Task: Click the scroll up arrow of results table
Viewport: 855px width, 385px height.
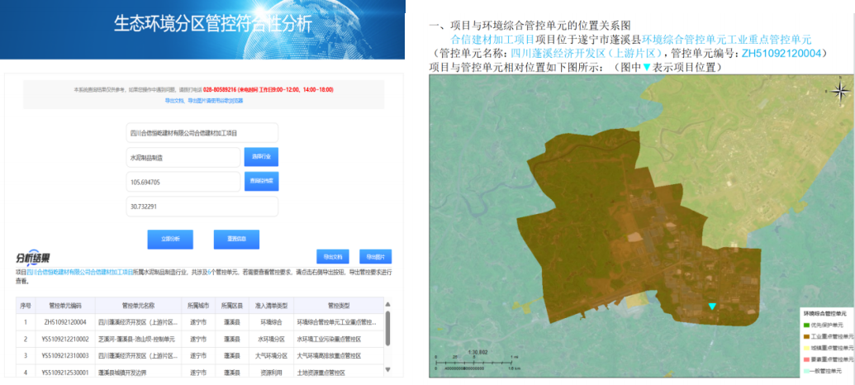Action: point(387,303)
